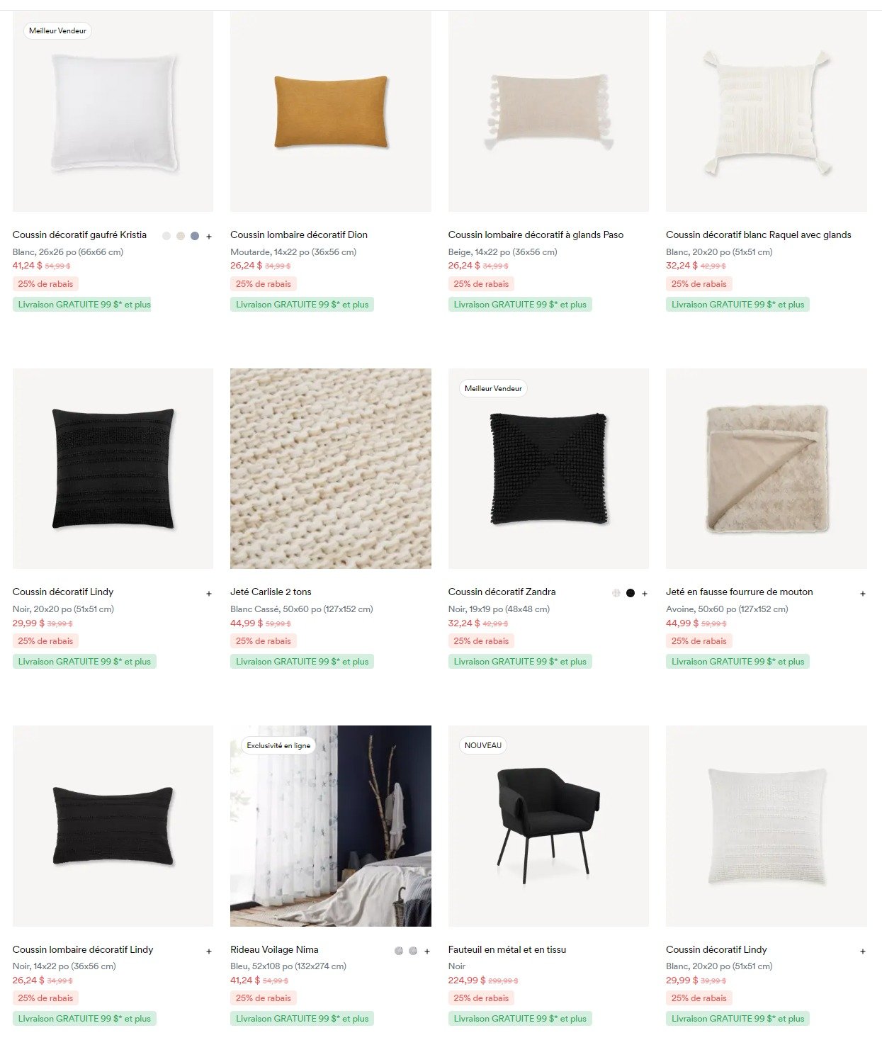
Task: Expand color choices for Rideau Voilage Nima
Action: pos(427,951)
